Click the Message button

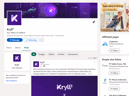click(15, 40)
